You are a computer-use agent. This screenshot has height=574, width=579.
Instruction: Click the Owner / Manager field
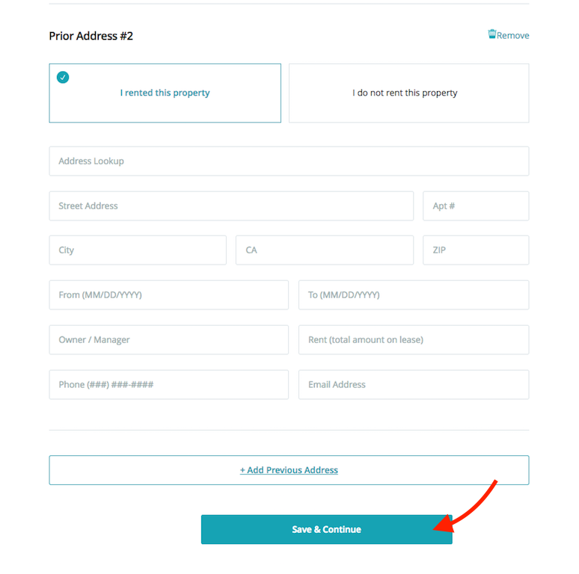click(168, 340)
